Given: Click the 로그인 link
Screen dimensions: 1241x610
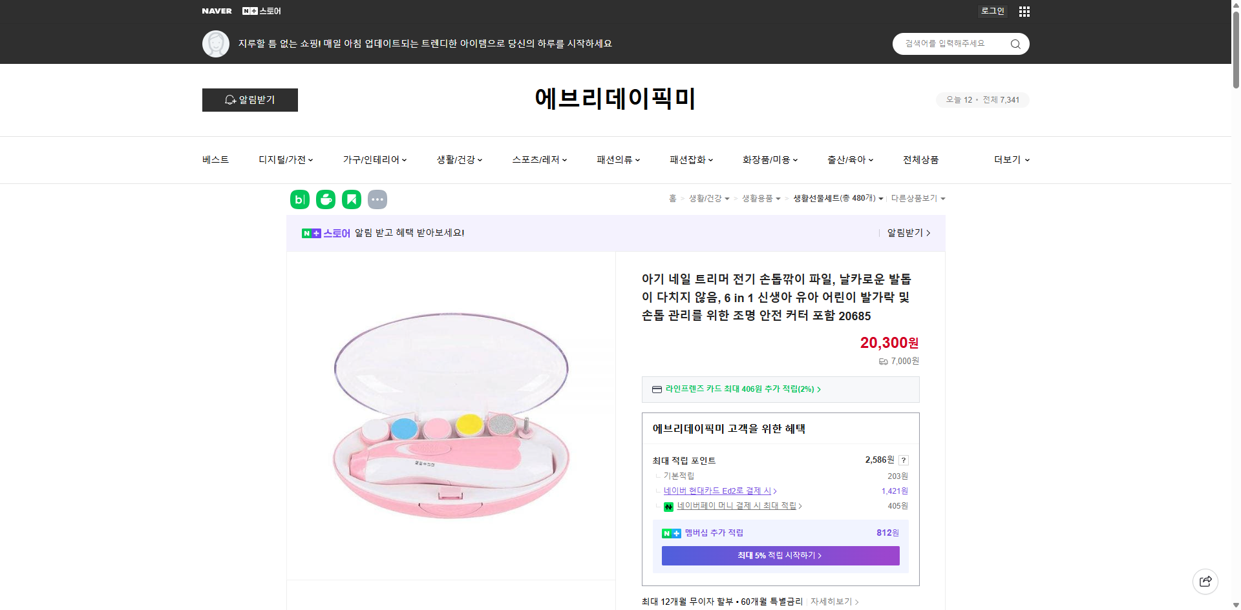Looking at the screenshot, I should 992,11.
